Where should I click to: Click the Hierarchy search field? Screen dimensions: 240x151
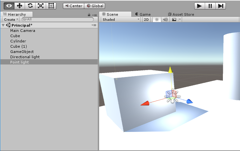pos(58,19)
